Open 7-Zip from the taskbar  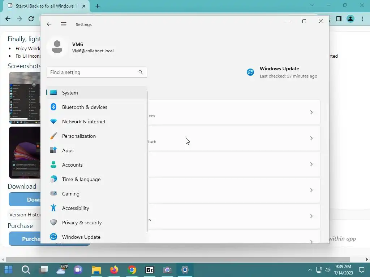[150, 270]
